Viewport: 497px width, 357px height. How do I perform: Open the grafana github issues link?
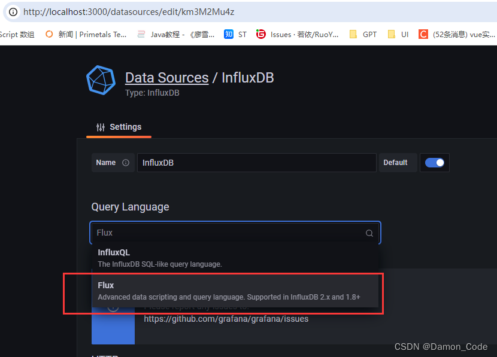pos(226,319)
